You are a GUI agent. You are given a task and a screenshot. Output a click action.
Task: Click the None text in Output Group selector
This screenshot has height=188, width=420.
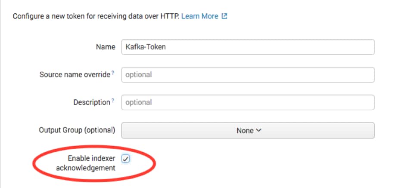click(245, 130)
